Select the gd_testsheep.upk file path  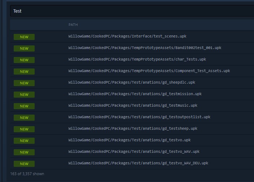133,128
